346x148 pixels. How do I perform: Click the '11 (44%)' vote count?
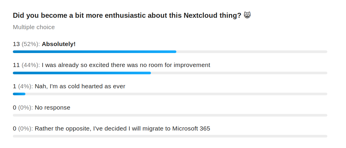click(26, 65)
